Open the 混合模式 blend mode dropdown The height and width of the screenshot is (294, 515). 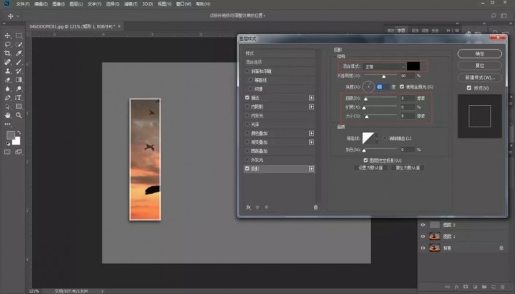tap(386, 66)
